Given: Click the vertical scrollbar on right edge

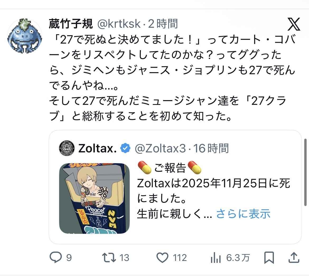Looking at the screenshot, I should [305, 172].
